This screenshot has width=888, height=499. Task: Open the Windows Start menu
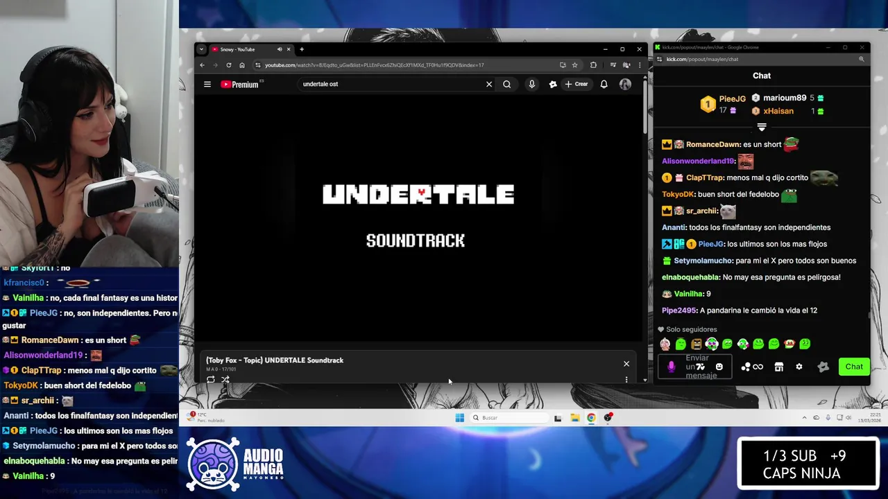[x=459, y=418]
